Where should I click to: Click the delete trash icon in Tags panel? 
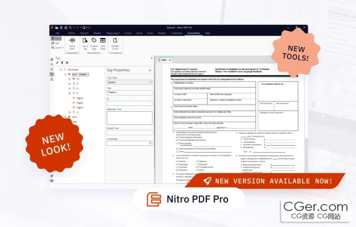[x=62, y=63]
